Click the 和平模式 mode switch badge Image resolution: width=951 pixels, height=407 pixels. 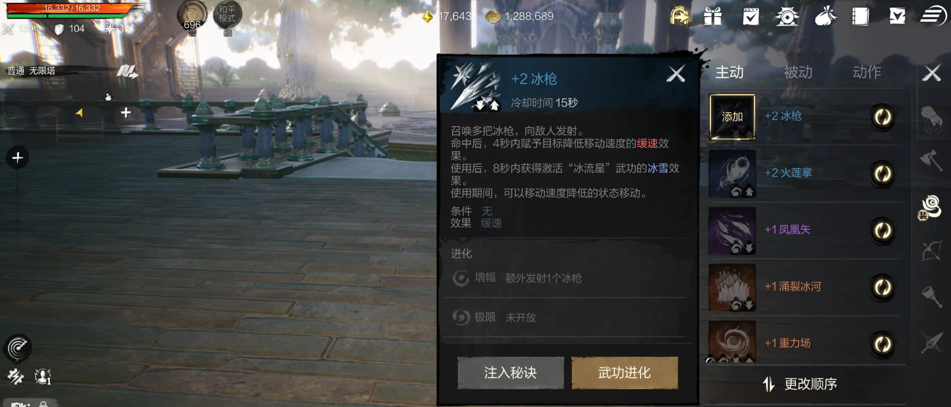227,16
